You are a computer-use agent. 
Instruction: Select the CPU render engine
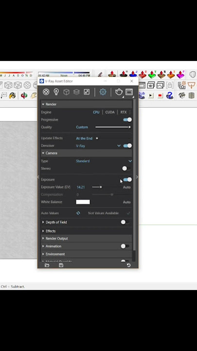click(96, 112)
